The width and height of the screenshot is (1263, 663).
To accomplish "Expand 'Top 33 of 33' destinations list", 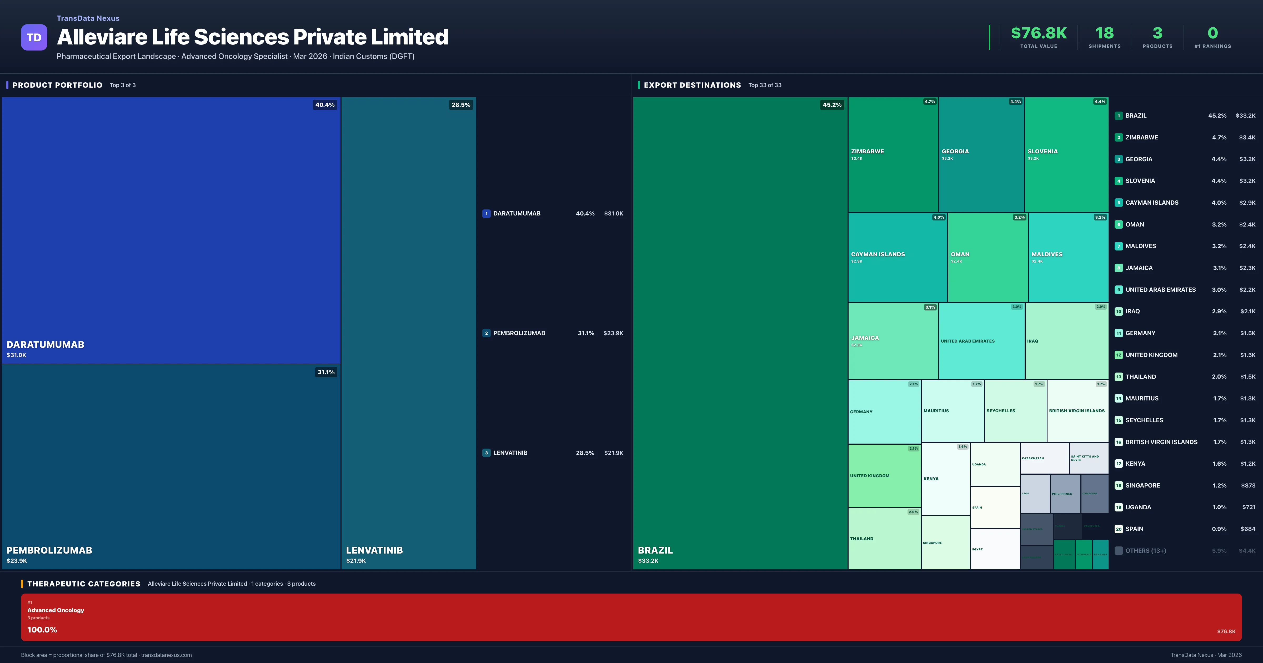I will tap(765, 85).
